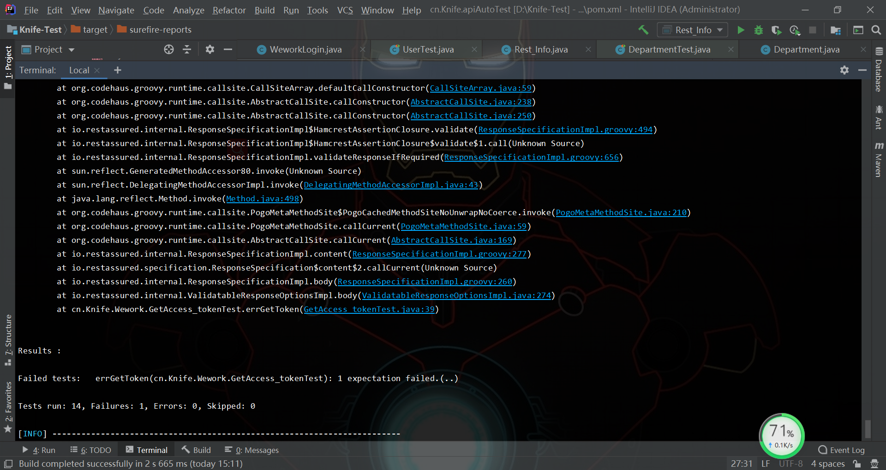Open Rest_Info run configuration dropdown
This screenshot has height=470, width=886.
[692, 30]
